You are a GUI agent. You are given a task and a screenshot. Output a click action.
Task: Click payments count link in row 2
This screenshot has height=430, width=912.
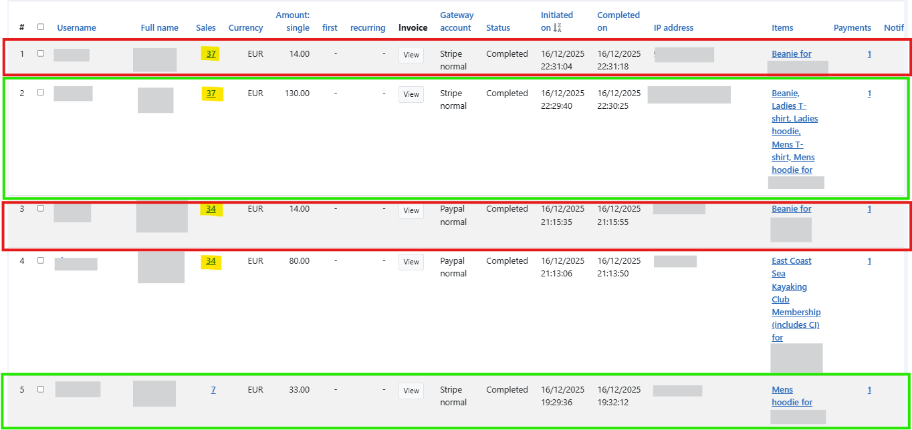[x=869, y=93]
